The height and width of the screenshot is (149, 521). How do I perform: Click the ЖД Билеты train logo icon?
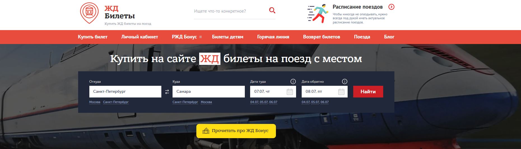(x=89, y=13)
